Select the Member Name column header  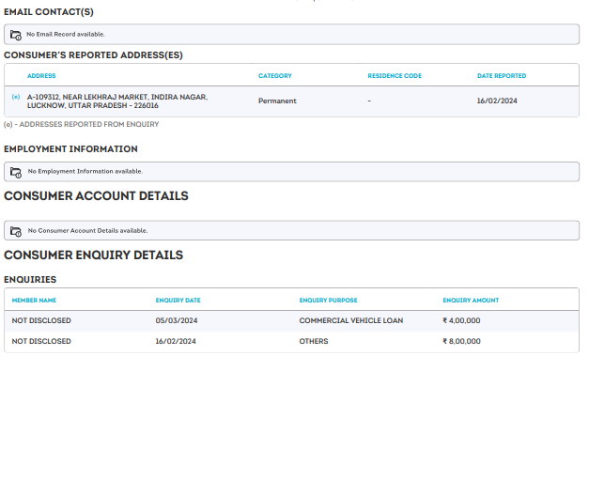click(x=34, y=301)
